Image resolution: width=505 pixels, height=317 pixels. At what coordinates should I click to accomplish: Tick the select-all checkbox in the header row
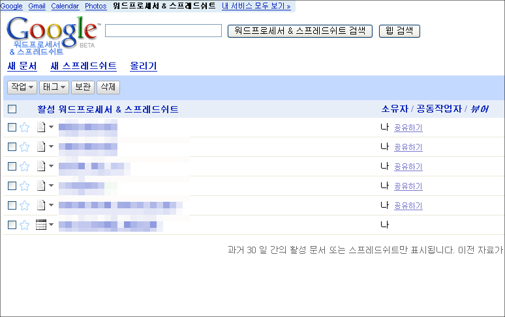click(12, 109)
